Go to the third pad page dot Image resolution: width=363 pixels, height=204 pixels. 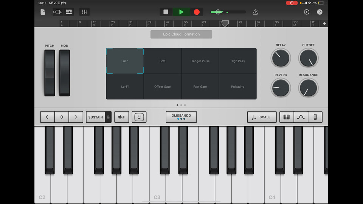185,105
